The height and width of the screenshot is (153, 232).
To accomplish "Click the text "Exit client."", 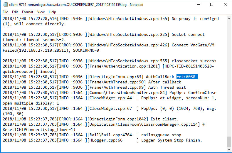I will tap(164, 119).
